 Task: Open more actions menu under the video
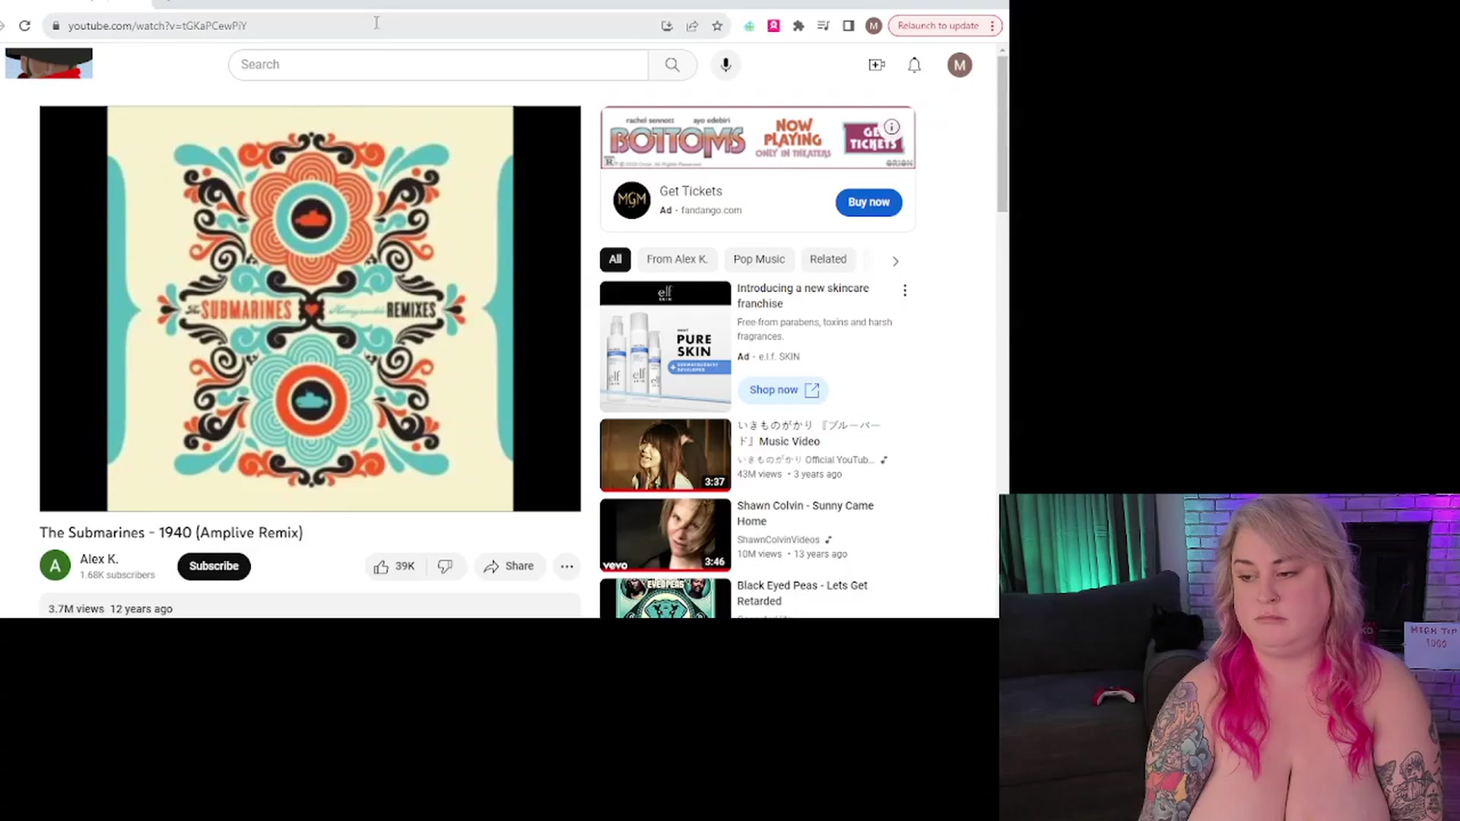tap(567, 566)
